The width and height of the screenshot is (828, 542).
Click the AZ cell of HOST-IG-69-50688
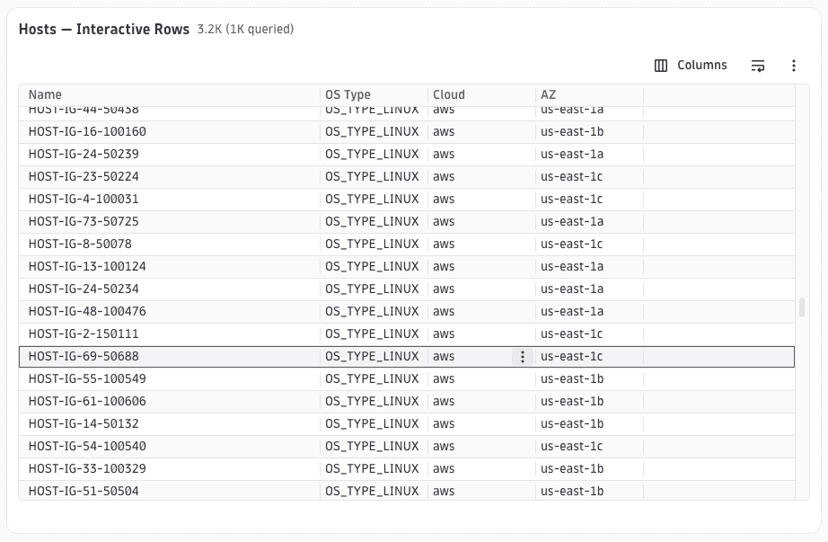[x=589, y=357]
